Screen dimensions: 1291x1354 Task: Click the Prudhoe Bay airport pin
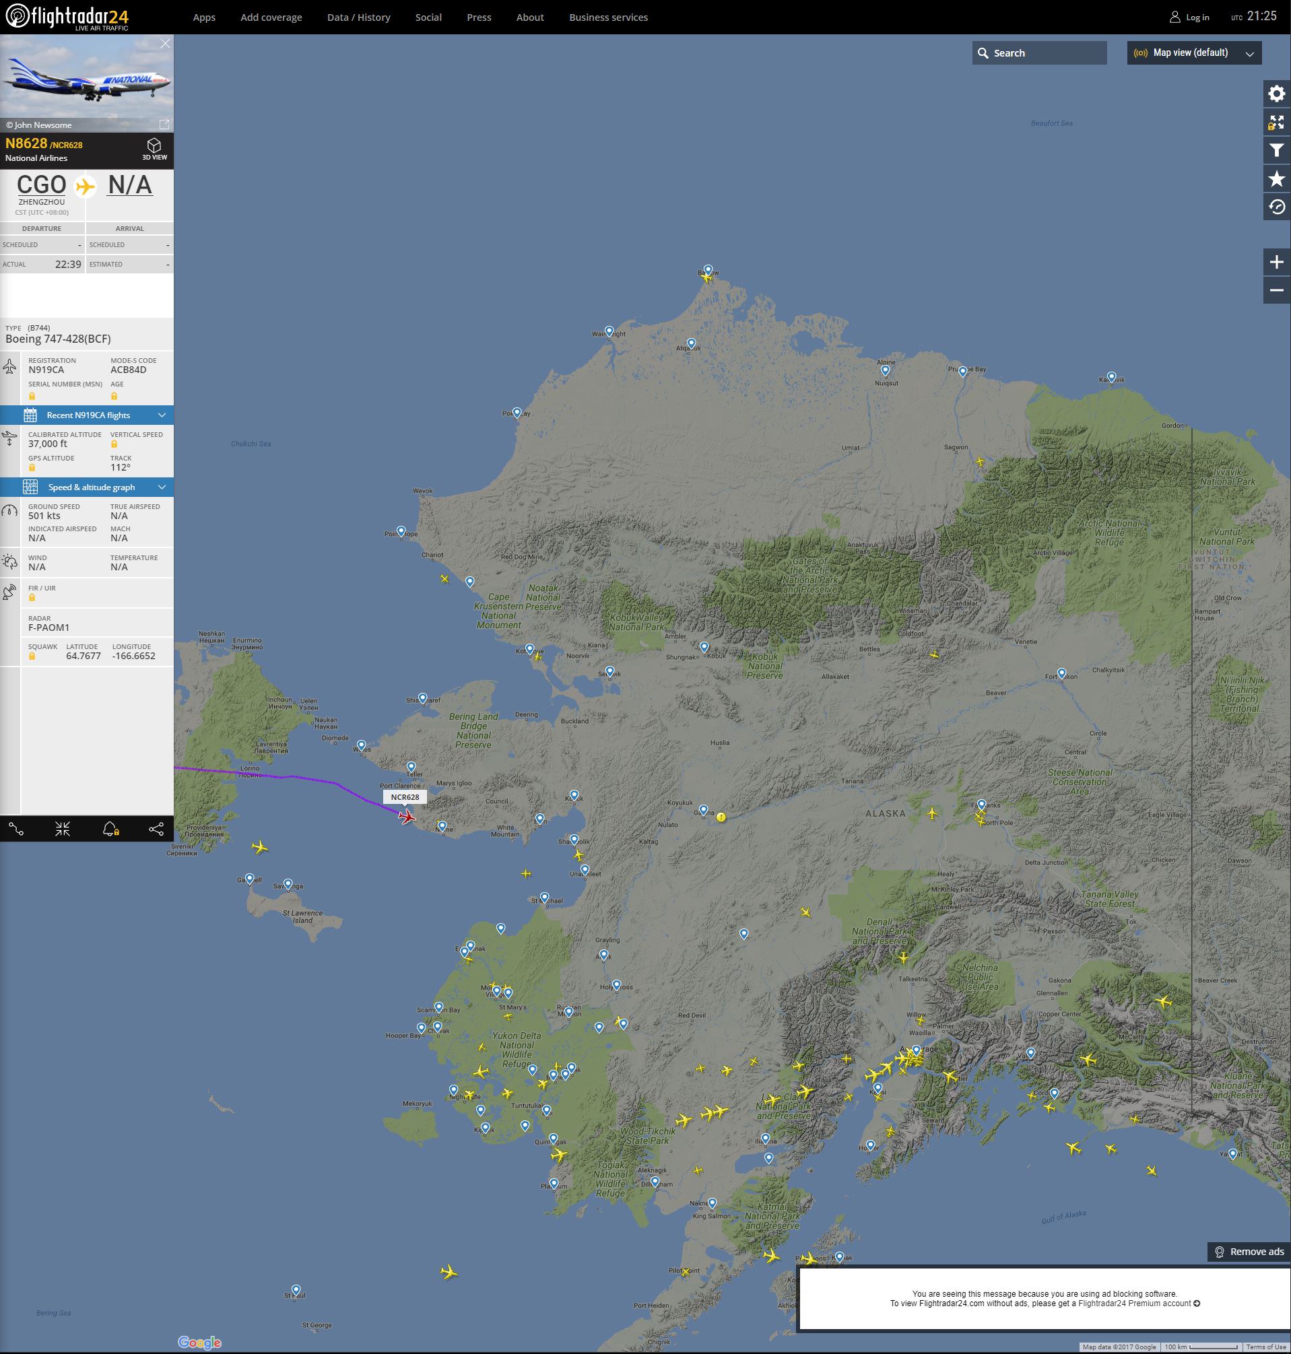tap(963, 372)
